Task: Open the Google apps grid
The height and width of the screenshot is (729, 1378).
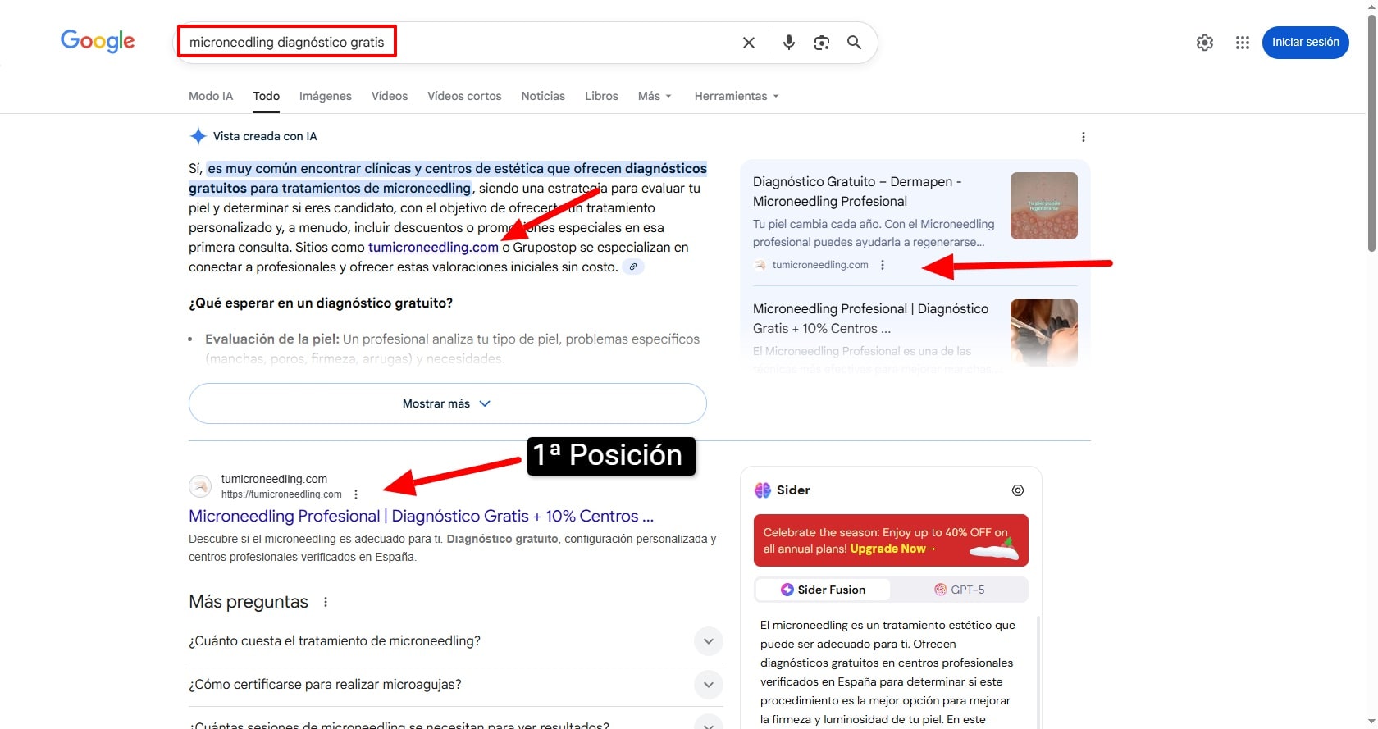Action: coord(1242,43)
